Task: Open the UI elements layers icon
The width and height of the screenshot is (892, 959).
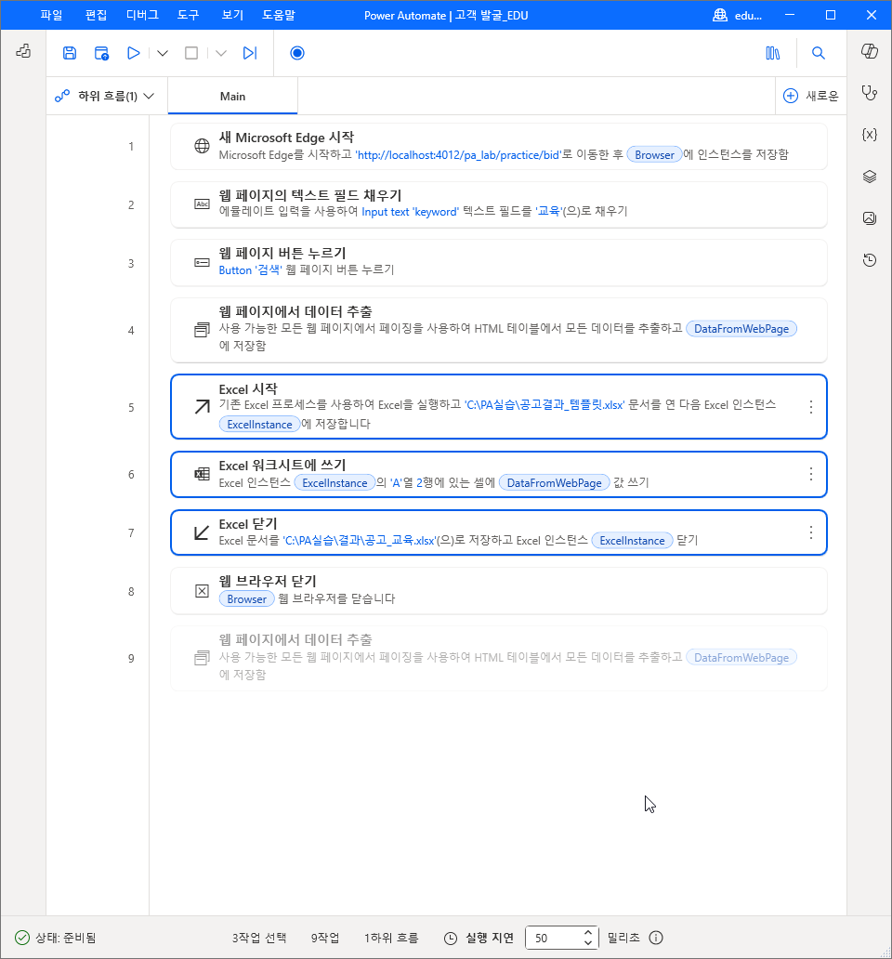Action: pos(870,177)
